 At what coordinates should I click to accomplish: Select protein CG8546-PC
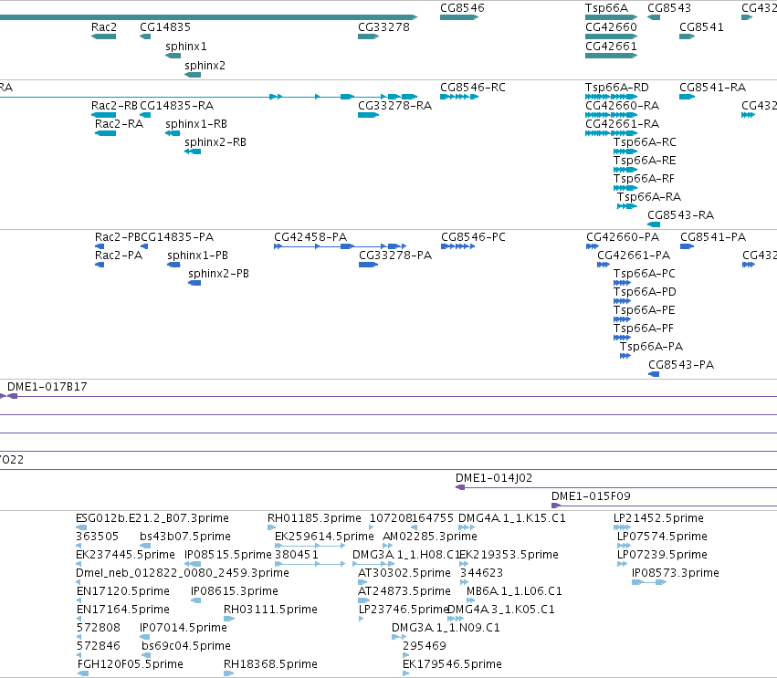tap(457, 246)
